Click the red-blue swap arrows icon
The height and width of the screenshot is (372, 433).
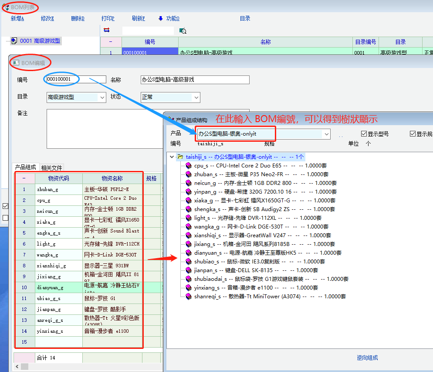pos(106,30)
